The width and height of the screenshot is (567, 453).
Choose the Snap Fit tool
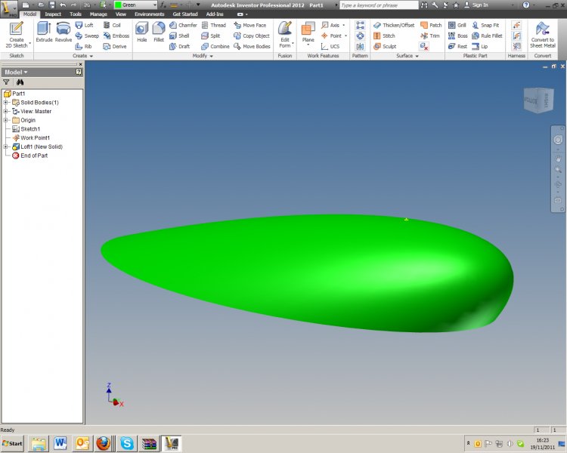pos(485,25)
